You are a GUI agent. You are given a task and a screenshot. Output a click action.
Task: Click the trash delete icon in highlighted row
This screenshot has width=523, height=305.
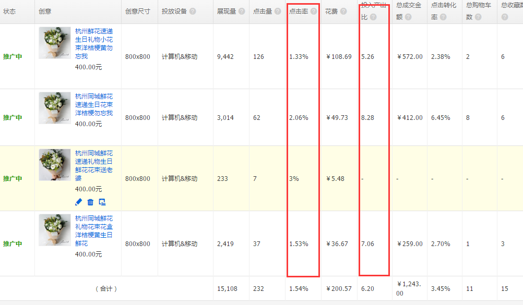tap(90, 202)
